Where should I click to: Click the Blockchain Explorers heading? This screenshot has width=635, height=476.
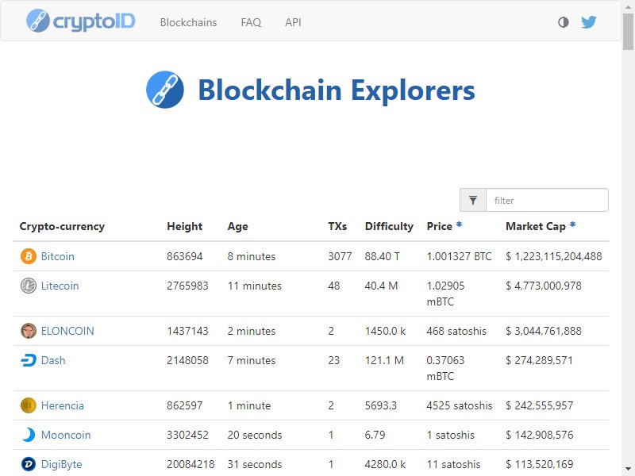336,90
